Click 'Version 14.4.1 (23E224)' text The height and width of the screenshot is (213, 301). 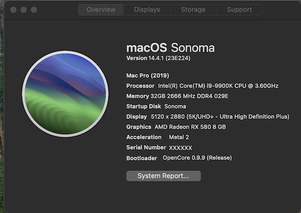(x=158, y=58)
